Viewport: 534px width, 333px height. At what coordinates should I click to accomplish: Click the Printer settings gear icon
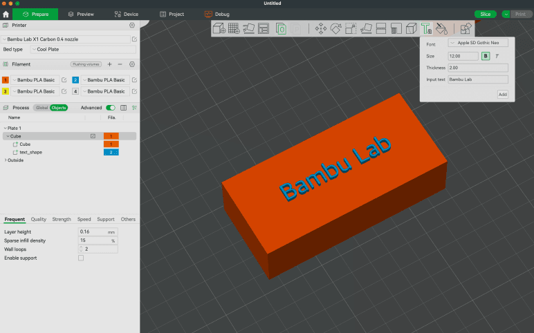tap(132, 25)
